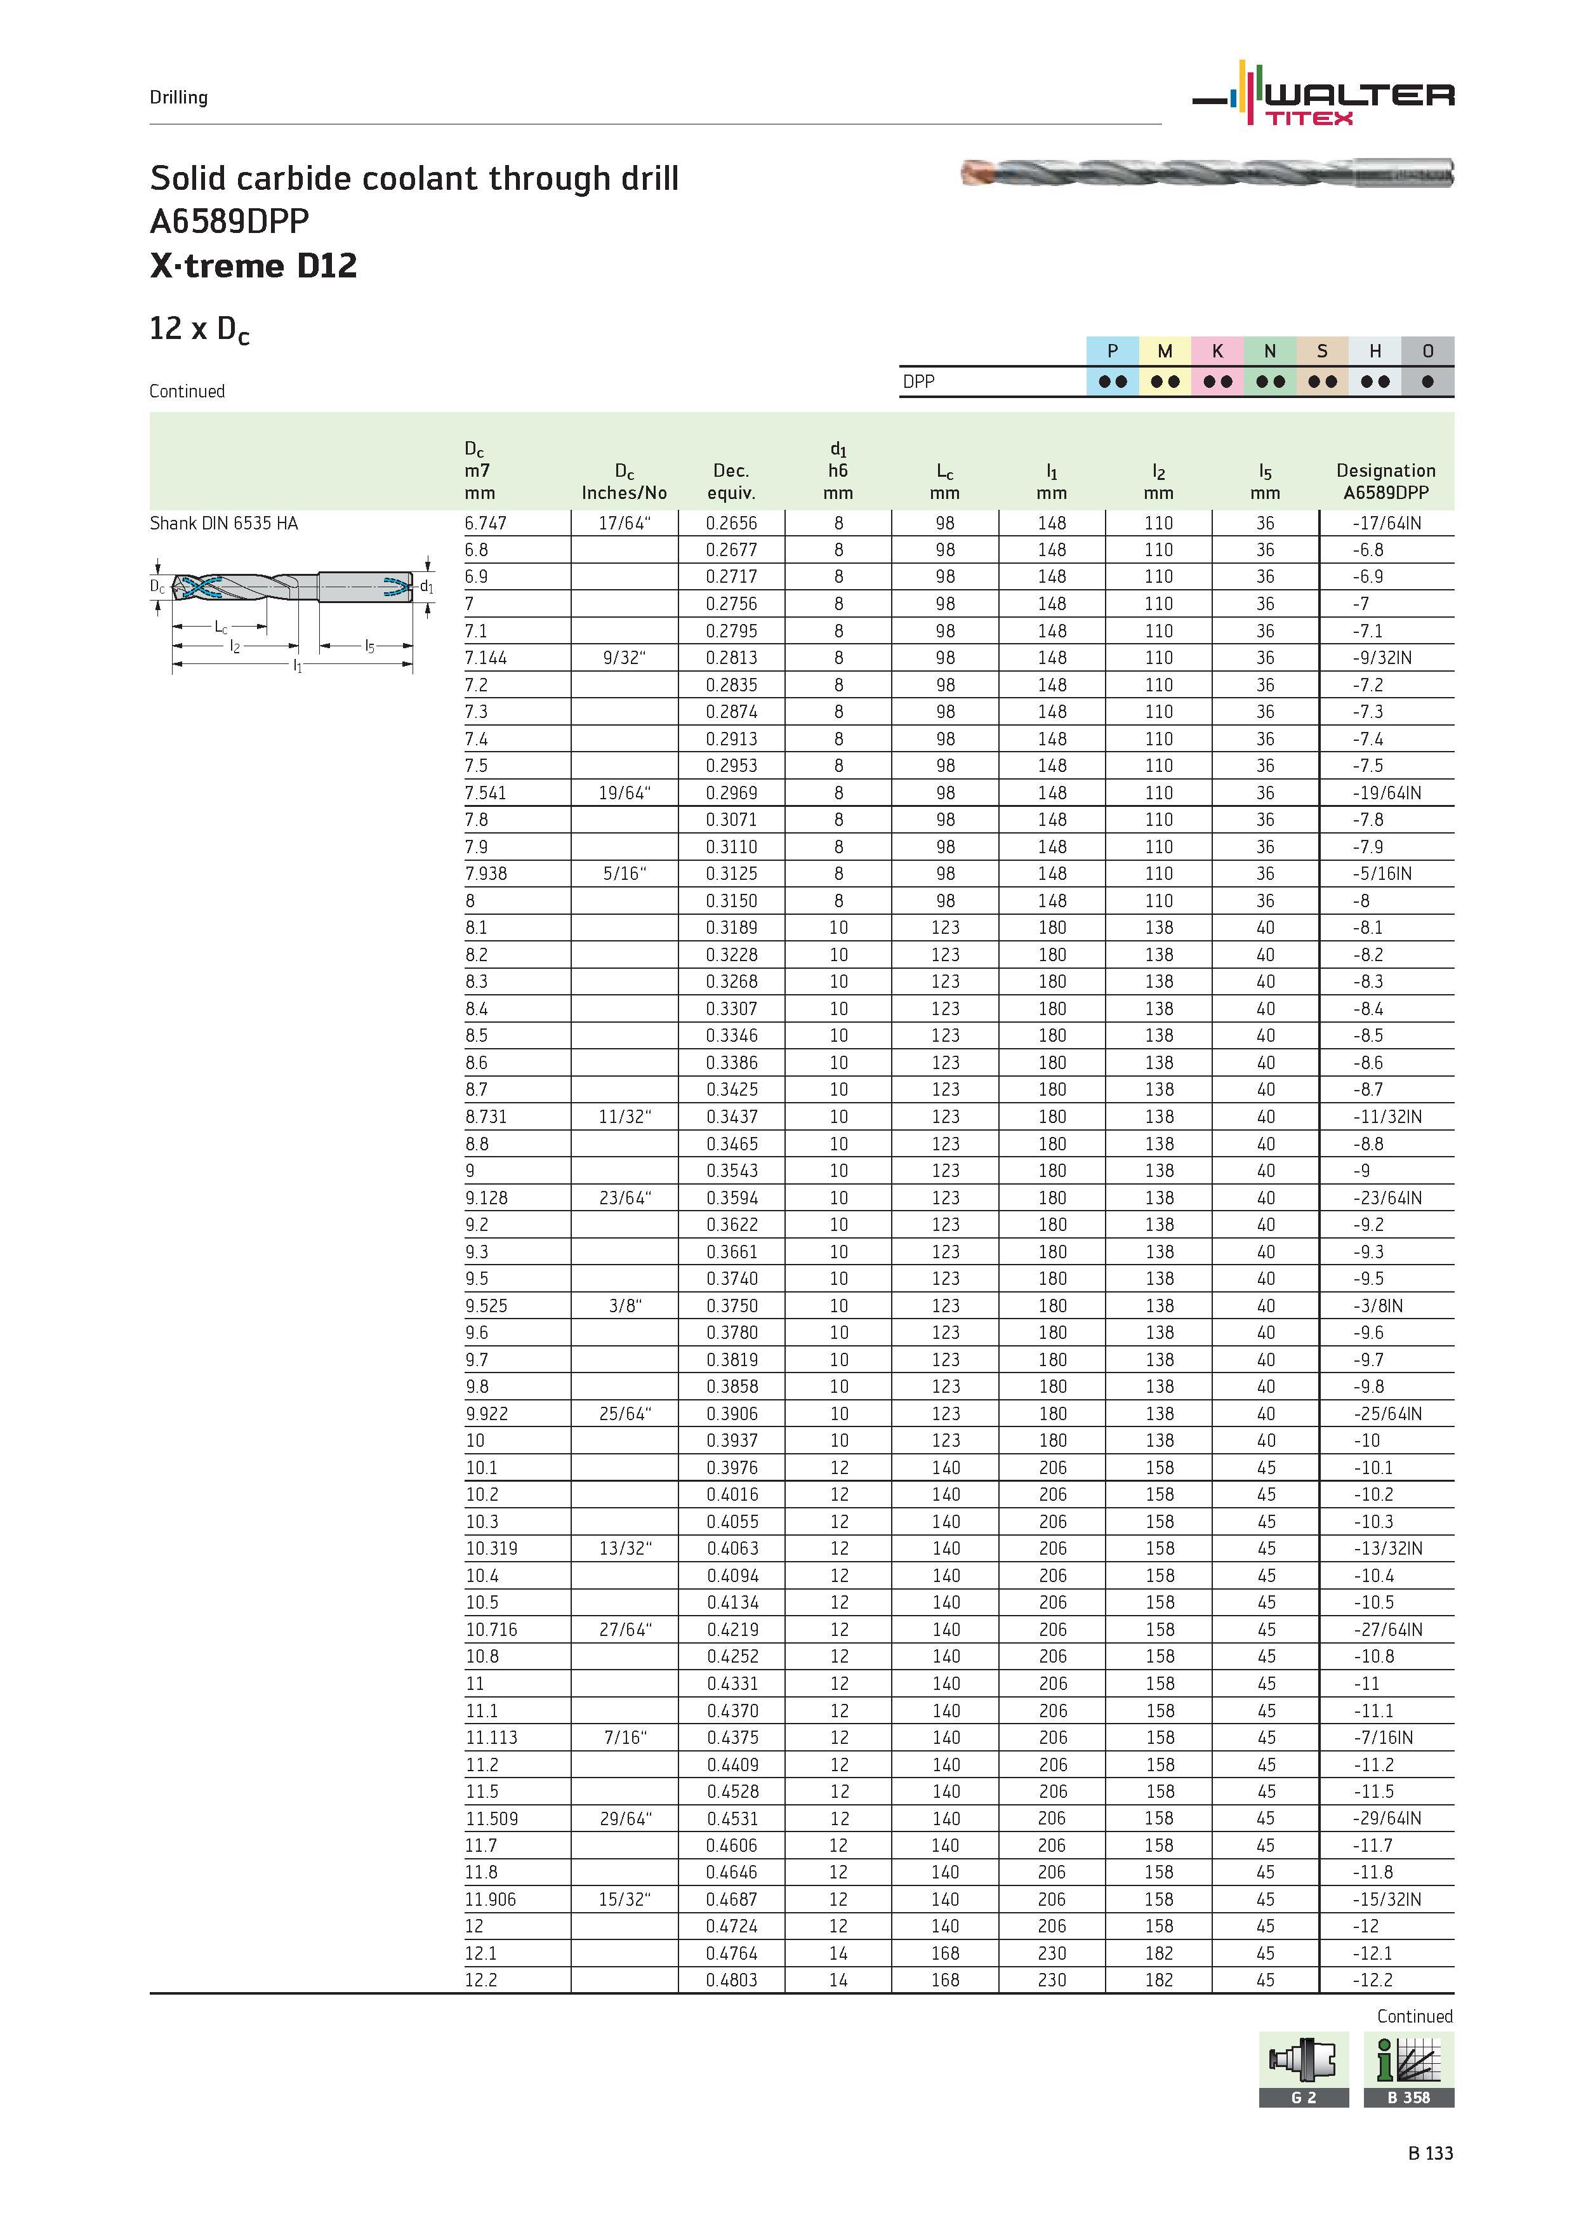Click the inch size 13/32"
1574x2227 pixels.
point(625,1549)
